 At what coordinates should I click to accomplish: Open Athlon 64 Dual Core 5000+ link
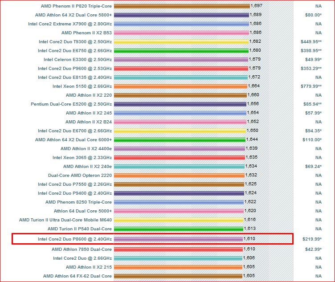click(83, 211)
